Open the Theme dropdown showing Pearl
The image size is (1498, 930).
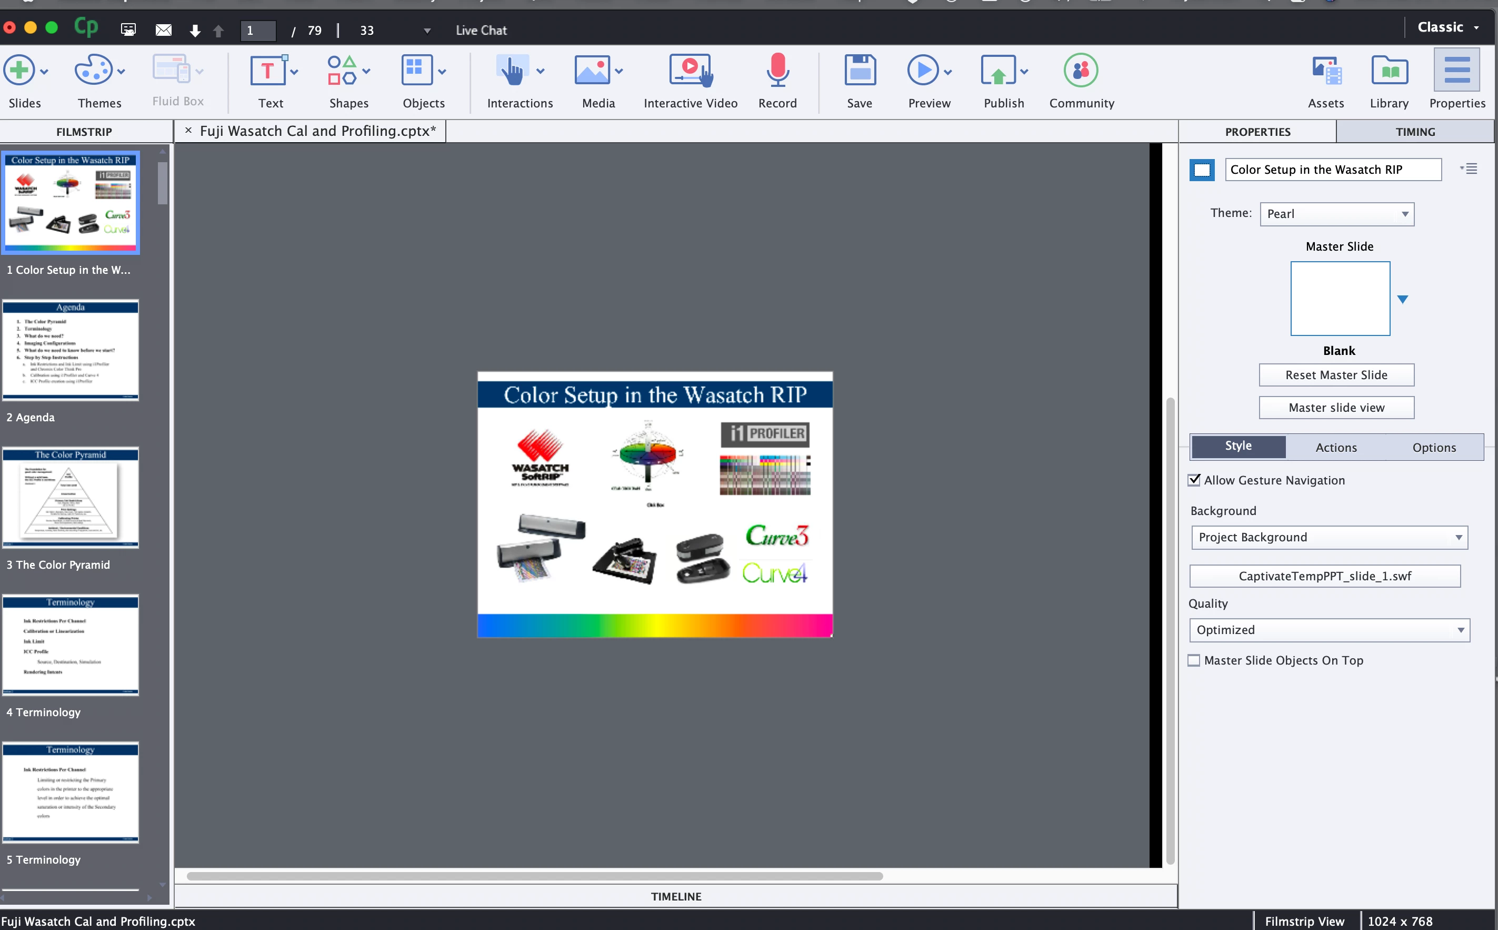[1336, 214]
